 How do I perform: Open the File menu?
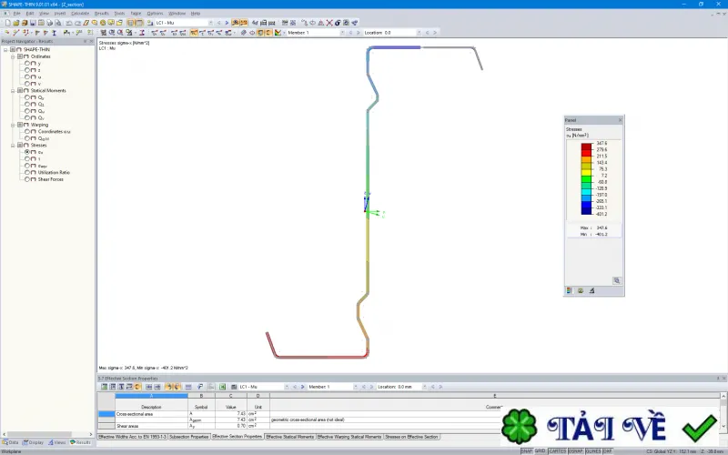pos(16,14)
